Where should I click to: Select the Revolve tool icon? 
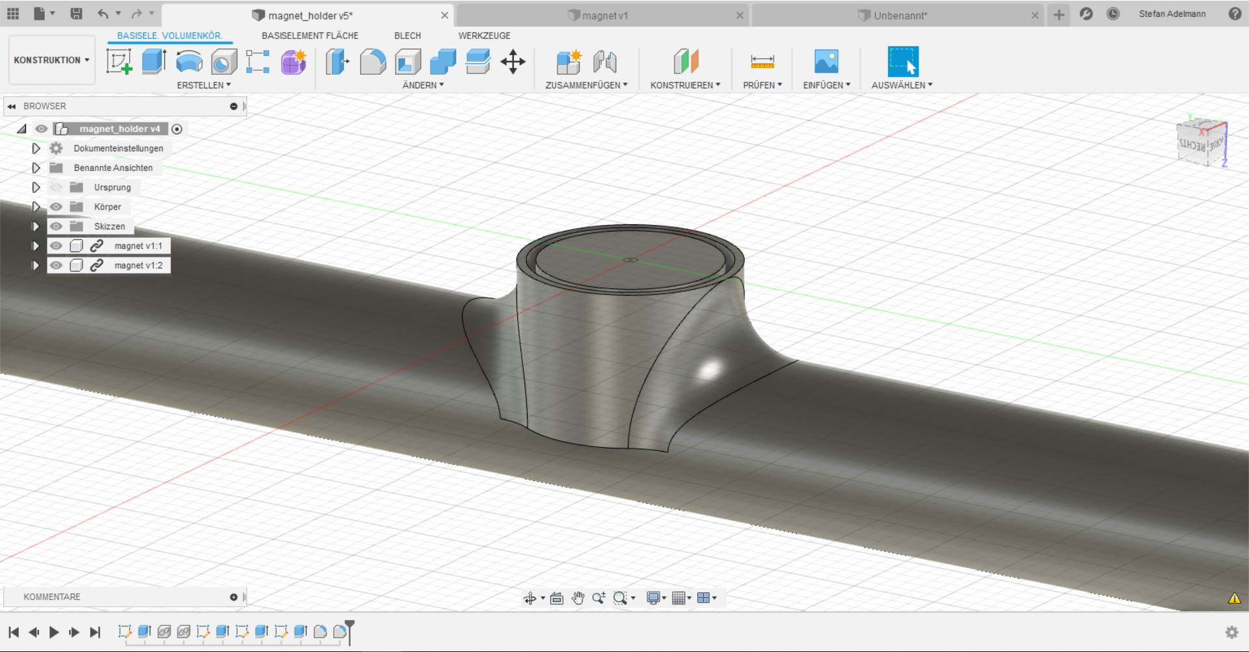[189, 62]
